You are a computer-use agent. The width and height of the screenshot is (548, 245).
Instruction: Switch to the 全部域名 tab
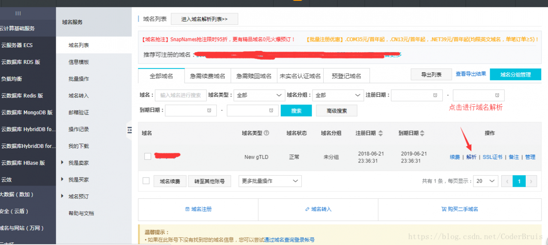[161, 76]
